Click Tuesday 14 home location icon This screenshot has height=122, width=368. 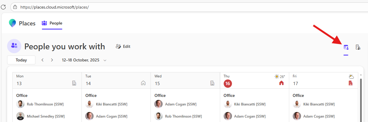click(x=143, y=83)
